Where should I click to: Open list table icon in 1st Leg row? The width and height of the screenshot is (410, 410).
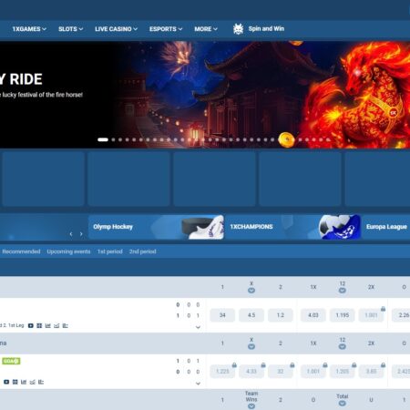[x=65, y=325]
